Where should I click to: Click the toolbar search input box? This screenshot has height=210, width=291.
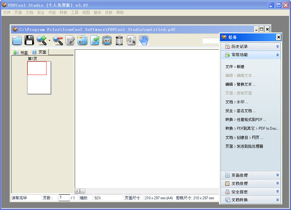(x=211, y=41)
